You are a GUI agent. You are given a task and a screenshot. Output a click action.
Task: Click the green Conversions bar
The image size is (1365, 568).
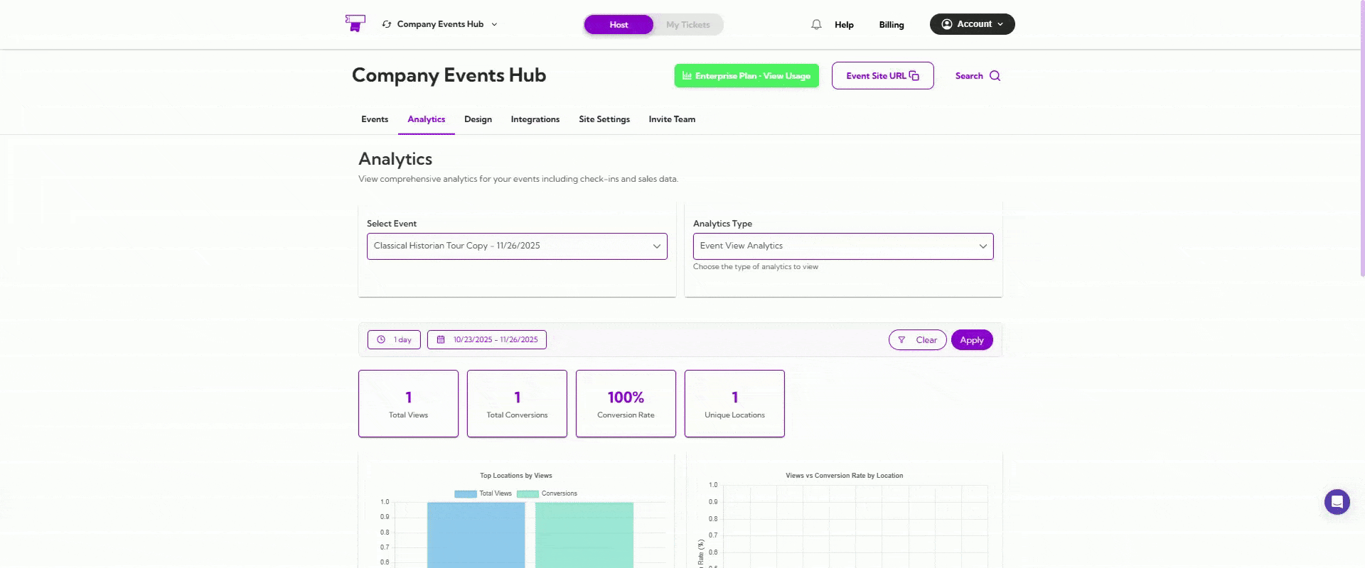pyautogui.click(x=584, y=535)
